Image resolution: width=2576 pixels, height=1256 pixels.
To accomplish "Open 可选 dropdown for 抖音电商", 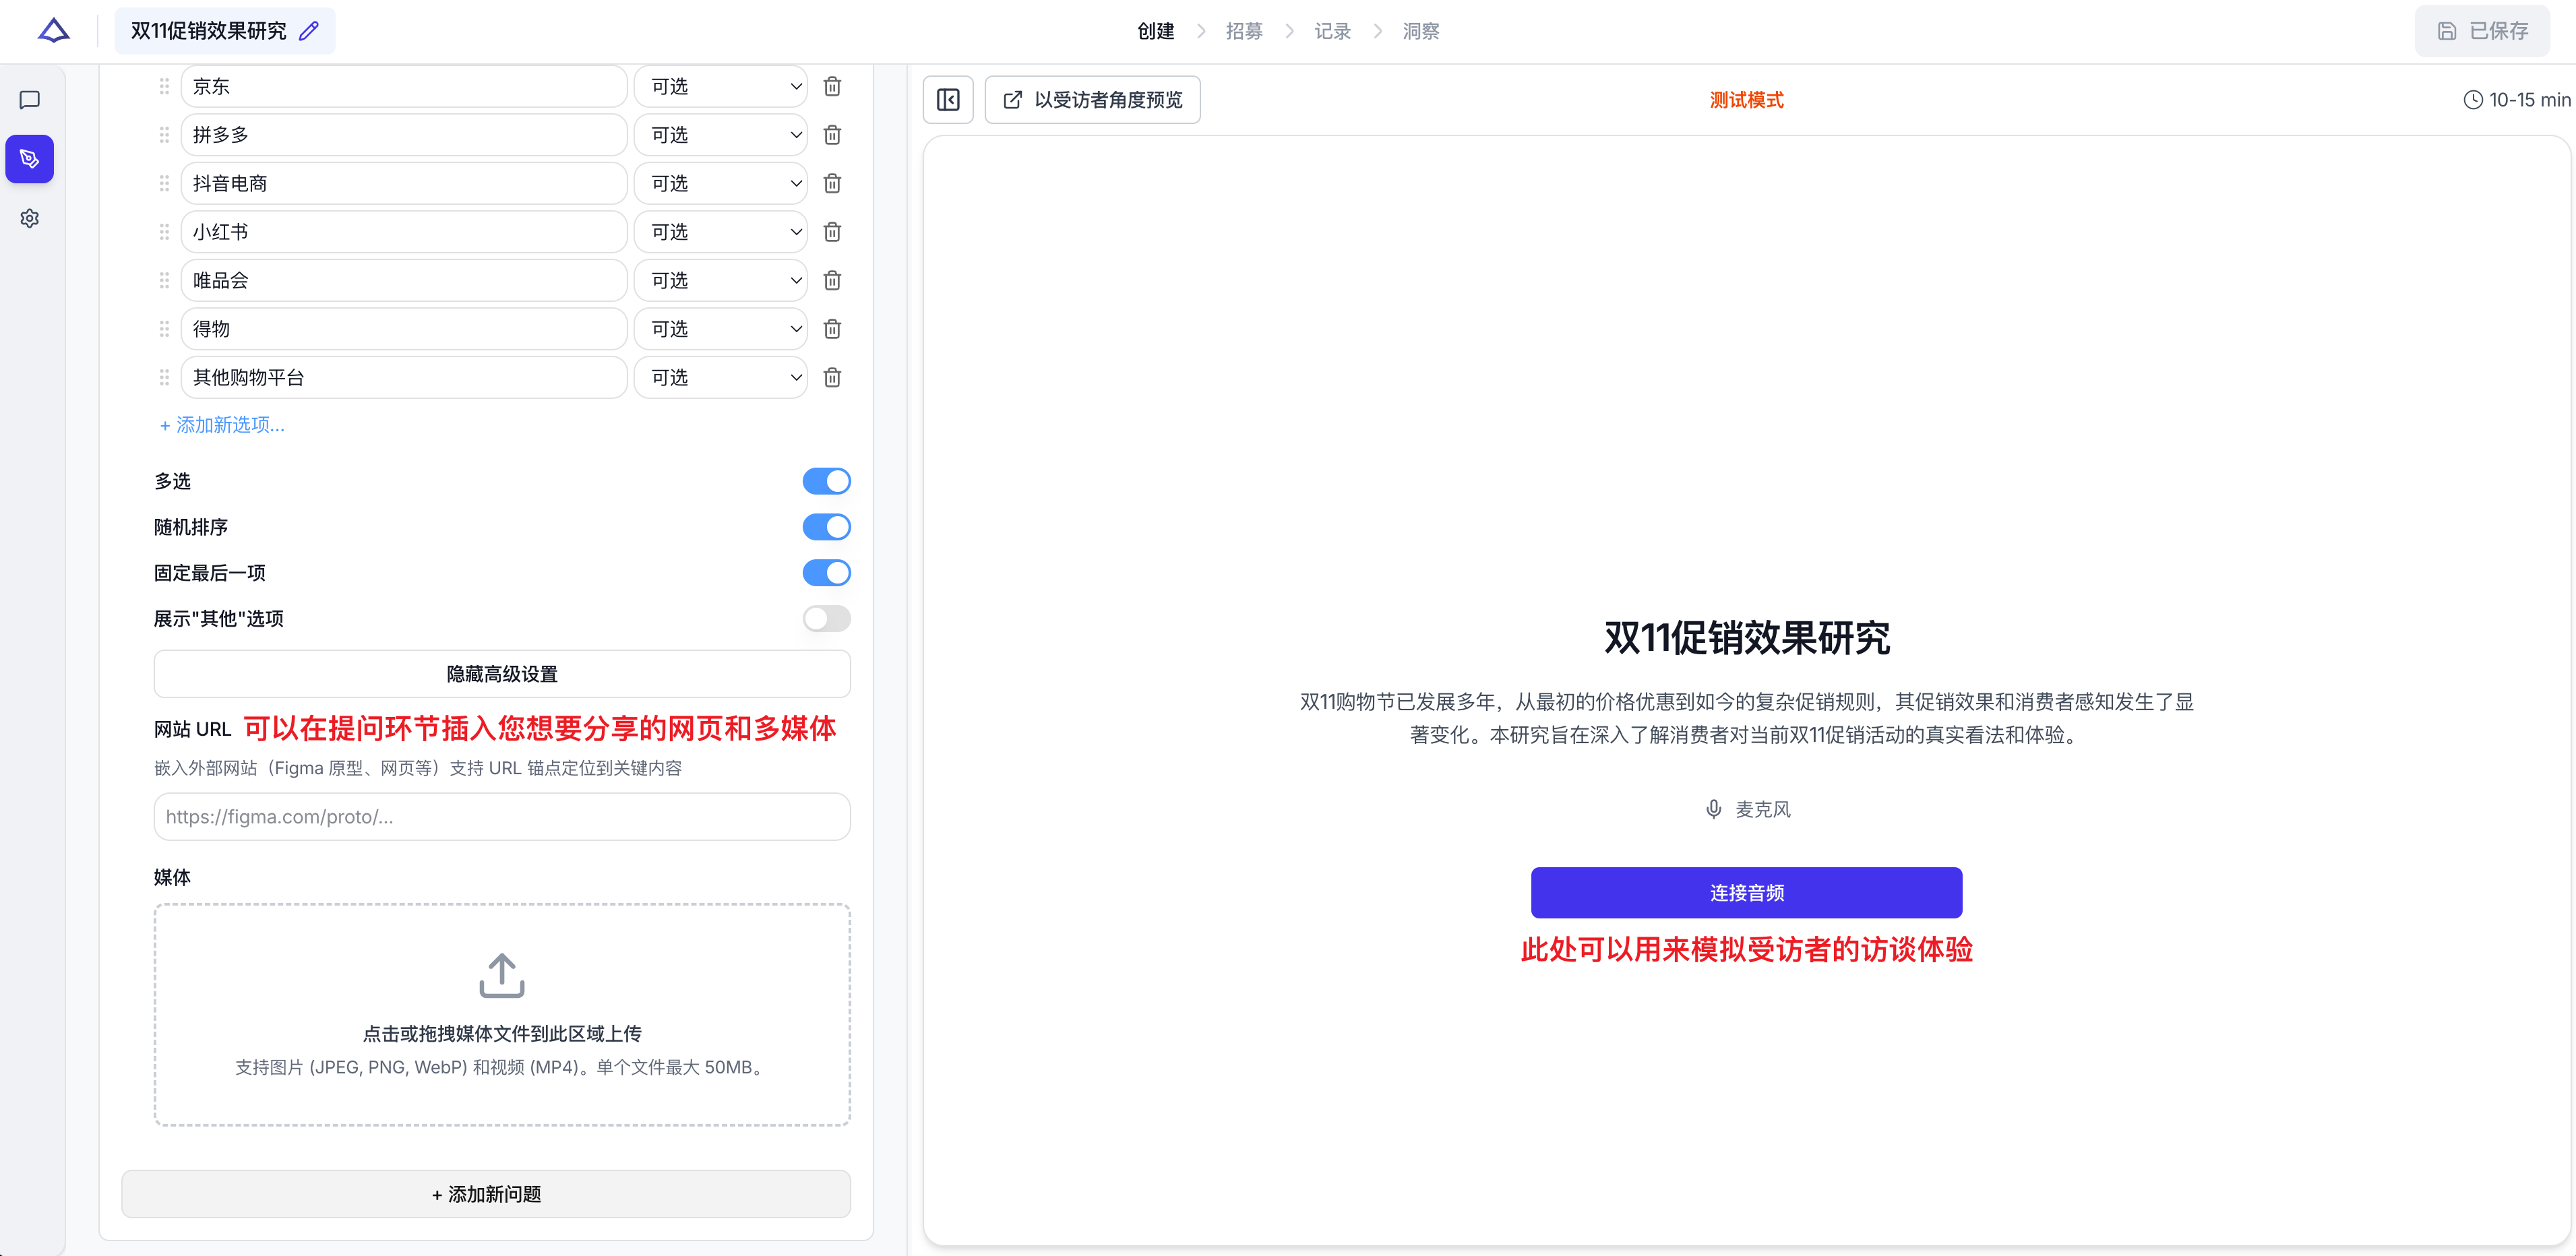I will (x=721, y=184).
